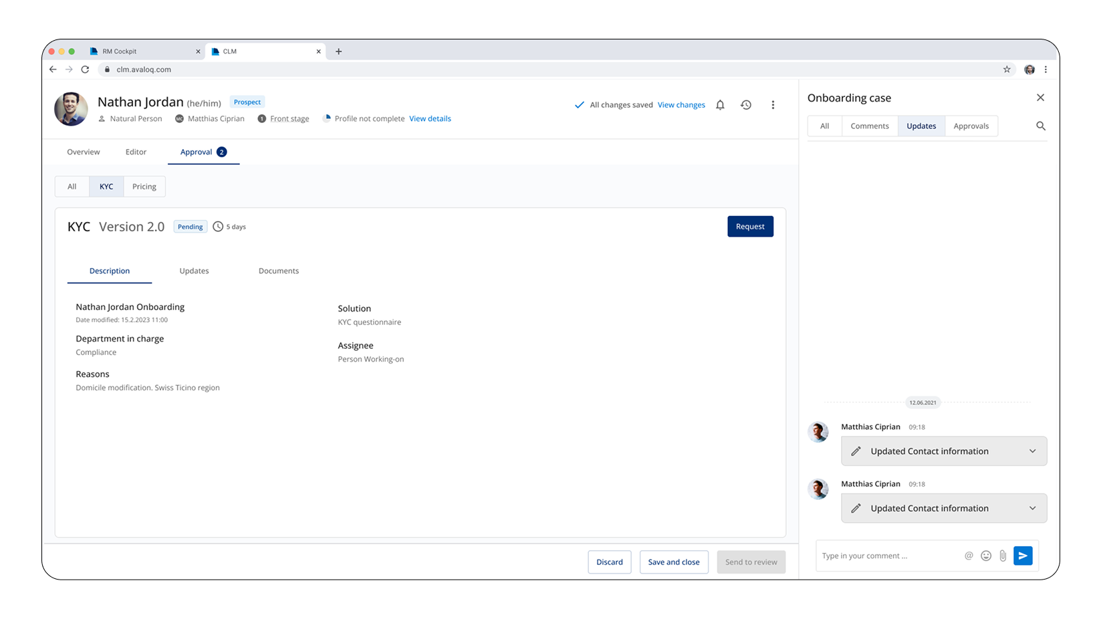Select the Comments tab in Onboarding case
This screenshot has width=1099, height=619.
[870, 126]
